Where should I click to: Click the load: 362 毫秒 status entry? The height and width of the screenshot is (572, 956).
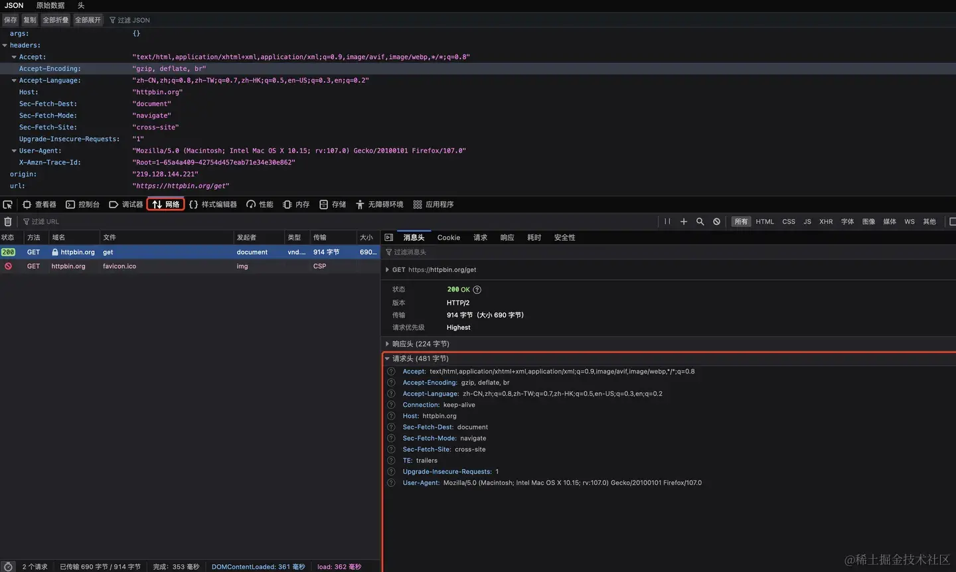click(339, 567)
